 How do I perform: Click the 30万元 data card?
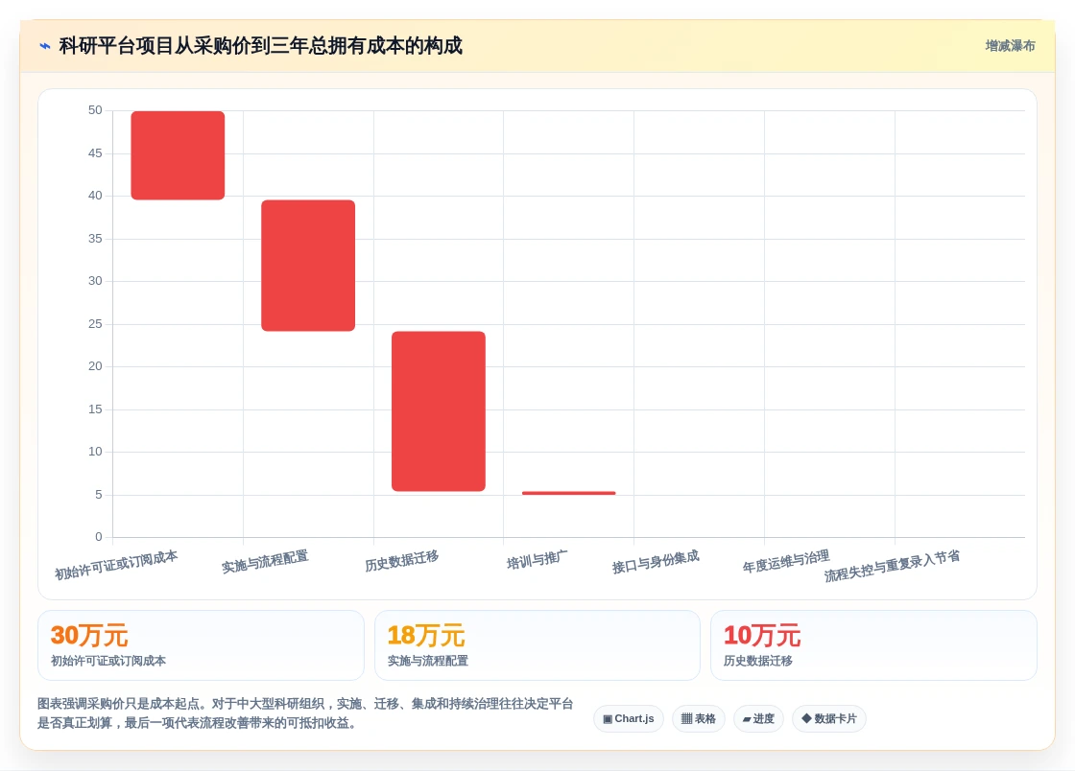201,645
